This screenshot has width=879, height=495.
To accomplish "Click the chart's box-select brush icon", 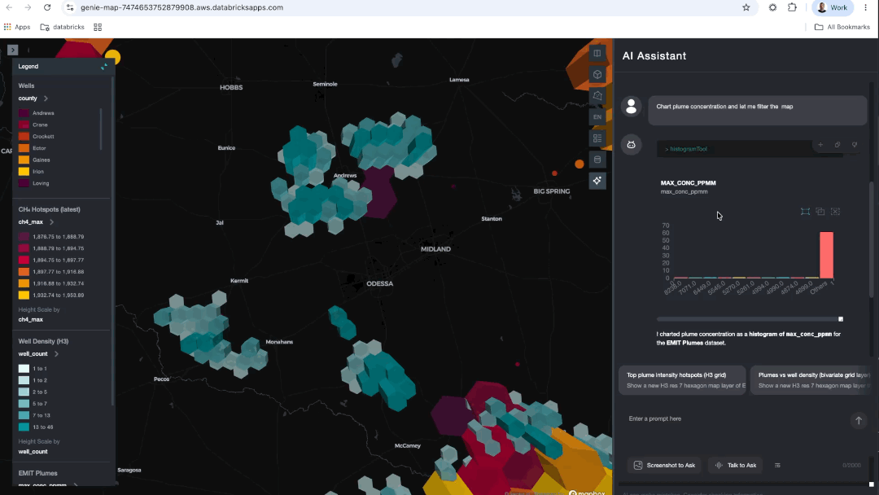I will pos(805,212).
